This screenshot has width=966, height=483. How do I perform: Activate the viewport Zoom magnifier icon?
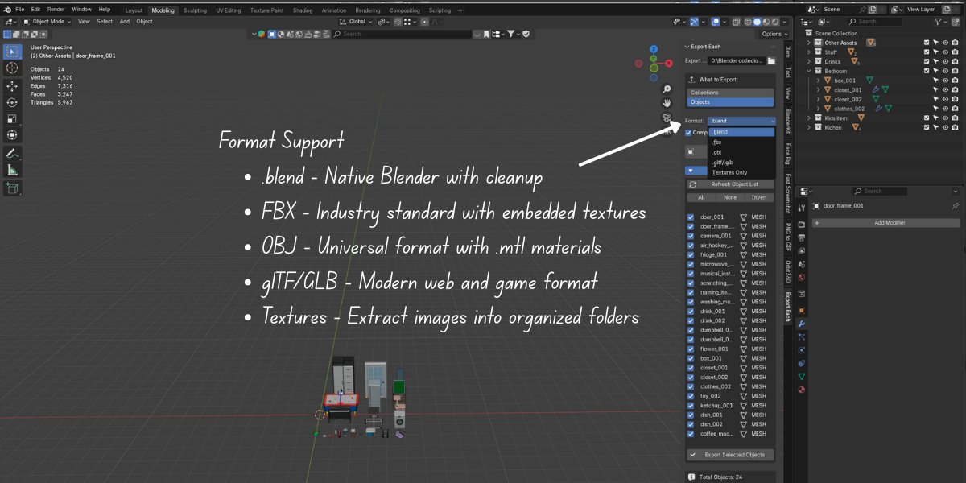point(667,89)
